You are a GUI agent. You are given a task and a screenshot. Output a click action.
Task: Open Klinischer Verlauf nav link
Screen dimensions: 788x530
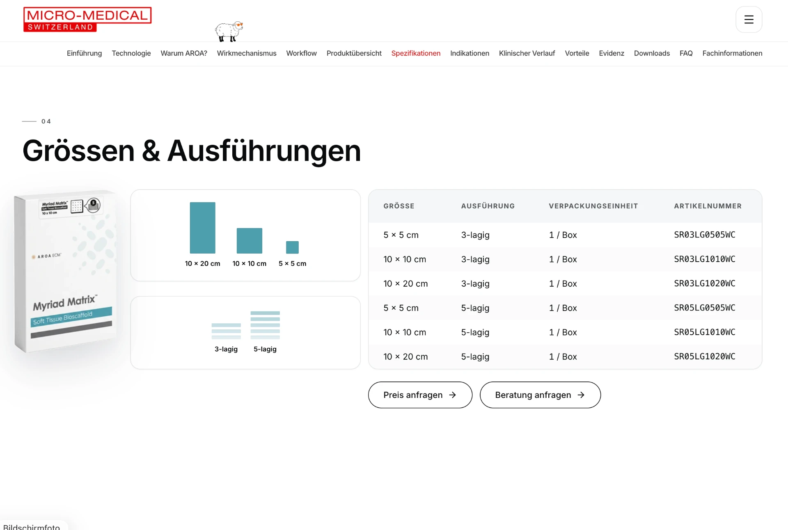coord(527,53)
